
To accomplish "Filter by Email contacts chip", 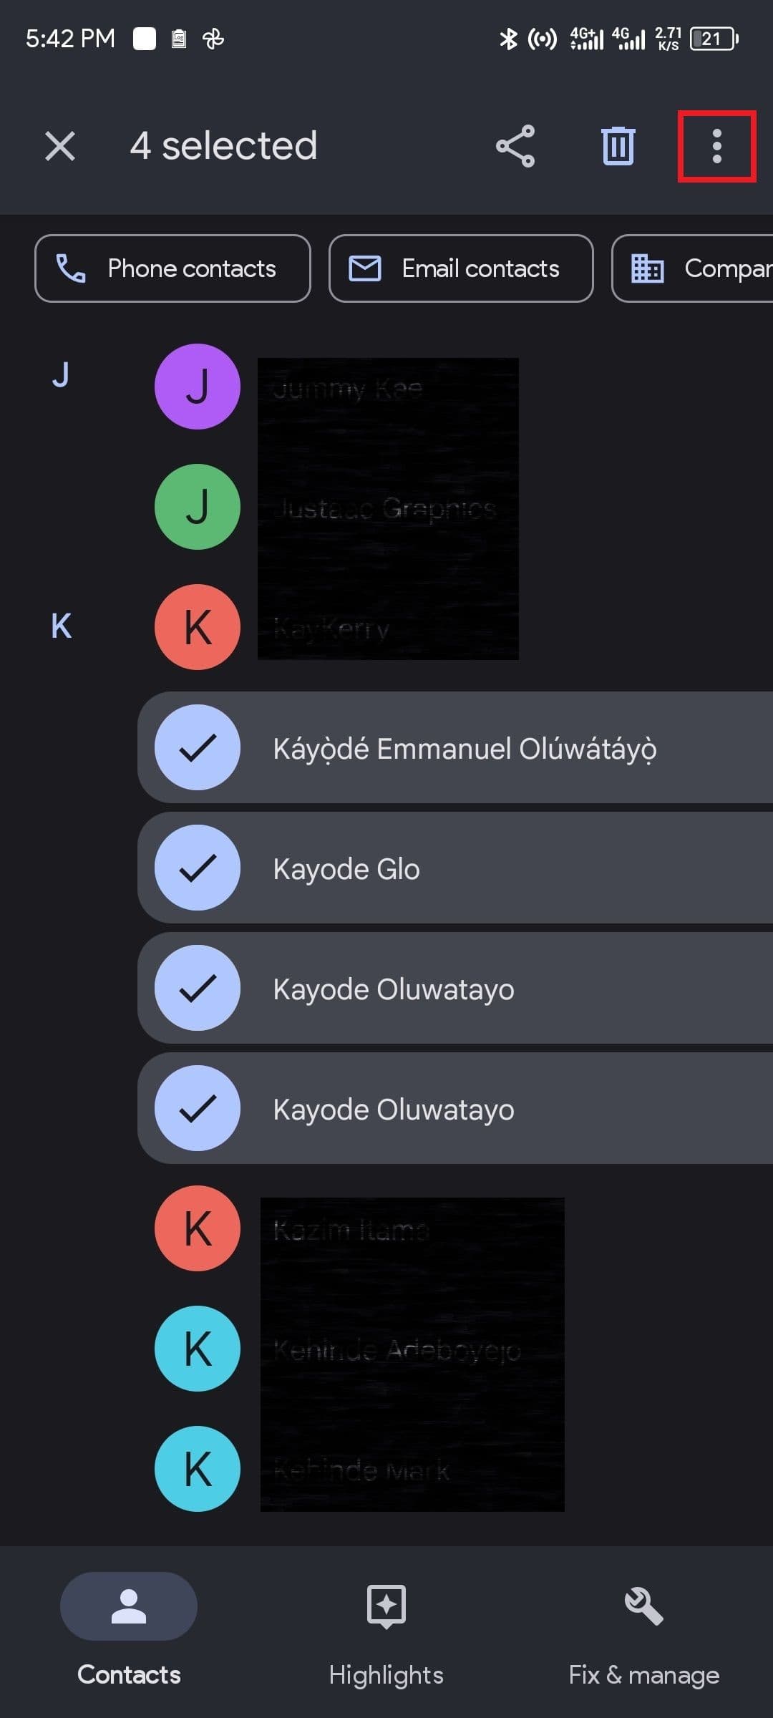I will tap(461, 268).
